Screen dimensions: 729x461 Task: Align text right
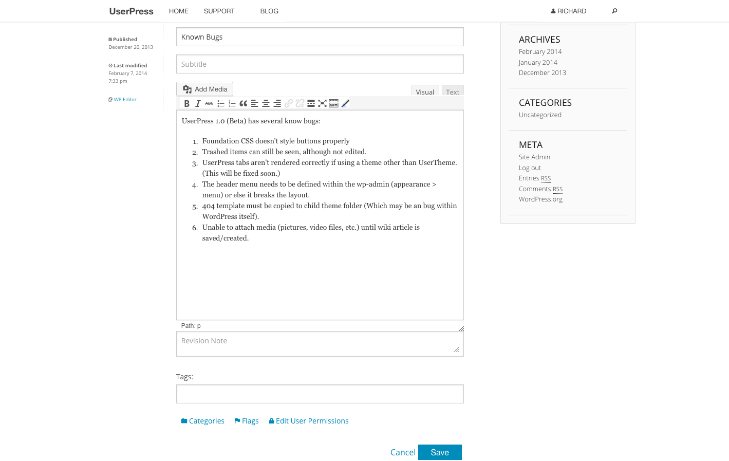(x=277, y=103)
